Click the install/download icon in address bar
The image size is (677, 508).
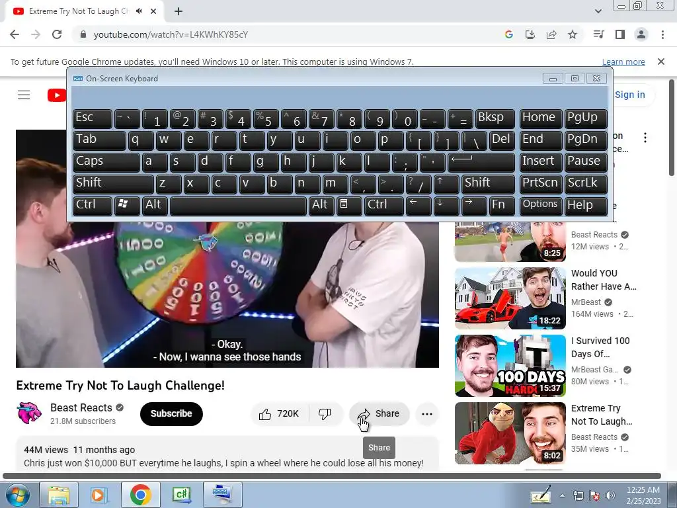tap(530, 34)
